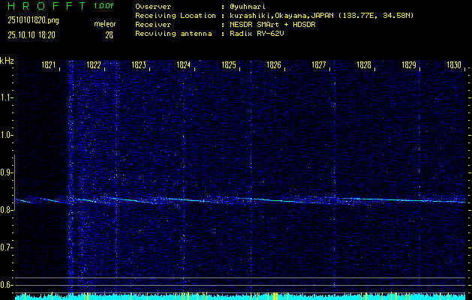This screenshot has height=300, width=472.
Task: Click the 1.0 frequency axis label
Action: [7, 135]
